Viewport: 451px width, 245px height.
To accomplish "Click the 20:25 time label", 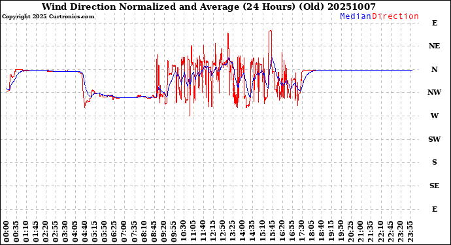I will pos(350,231).
